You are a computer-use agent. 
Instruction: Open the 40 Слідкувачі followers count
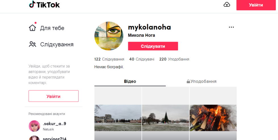point(142,59)
